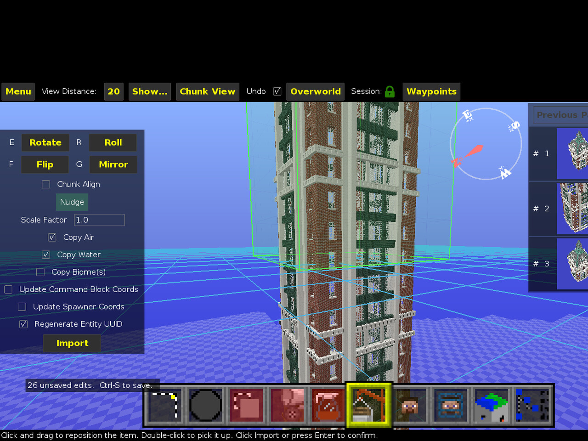Viewport: 588px width, 441px height.
Task: Uncheck Regenerate Entity UUID
Action: coord(23,324)
